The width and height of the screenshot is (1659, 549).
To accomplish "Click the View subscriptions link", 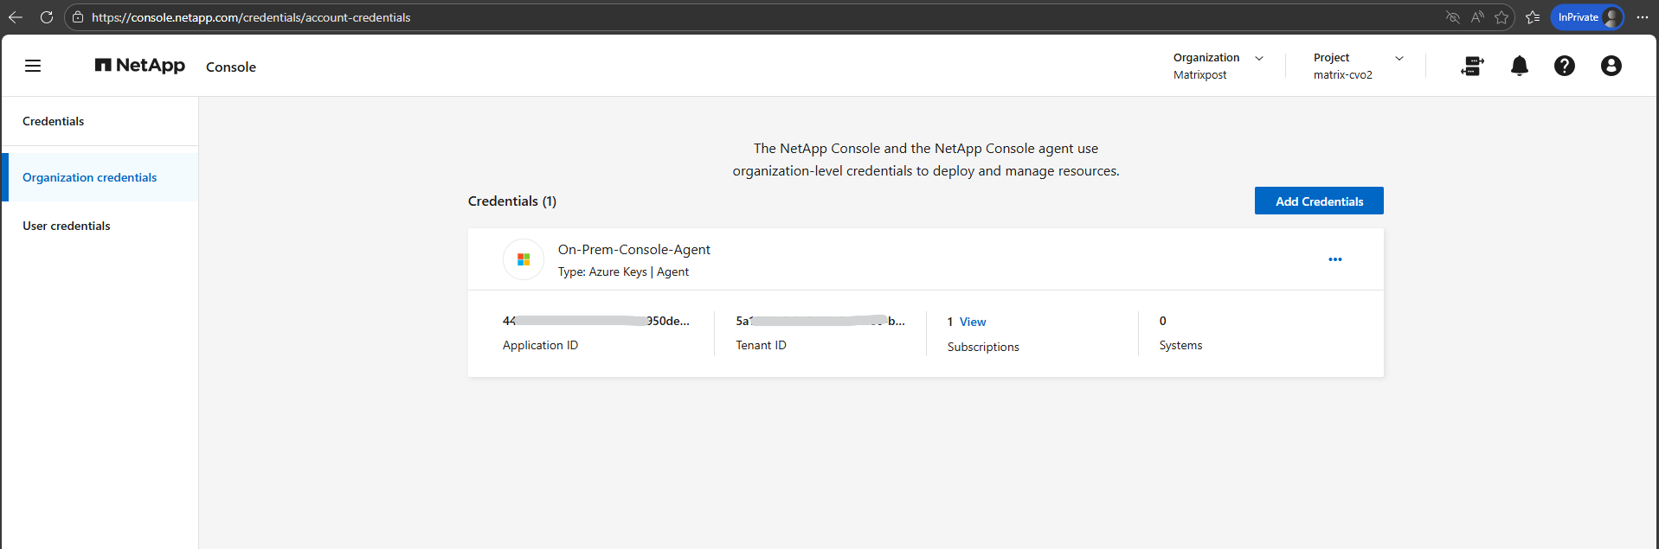I will click(x=973, y=322).
